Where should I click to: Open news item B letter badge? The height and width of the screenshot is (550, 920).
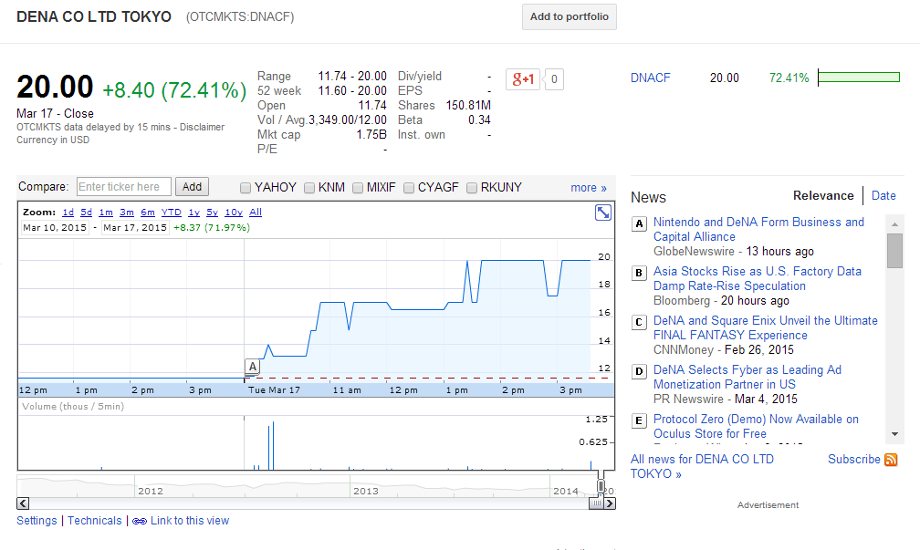(x=639, y=273)
